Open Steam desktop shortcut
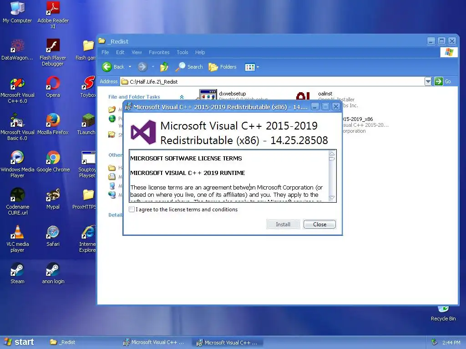This screenshot has width=466, height=349. (x=17, y=274)
